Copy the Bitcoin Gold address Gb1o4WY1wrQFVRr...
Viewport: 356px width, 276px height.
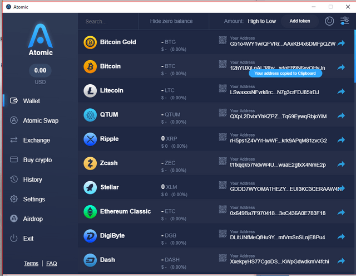283,44
